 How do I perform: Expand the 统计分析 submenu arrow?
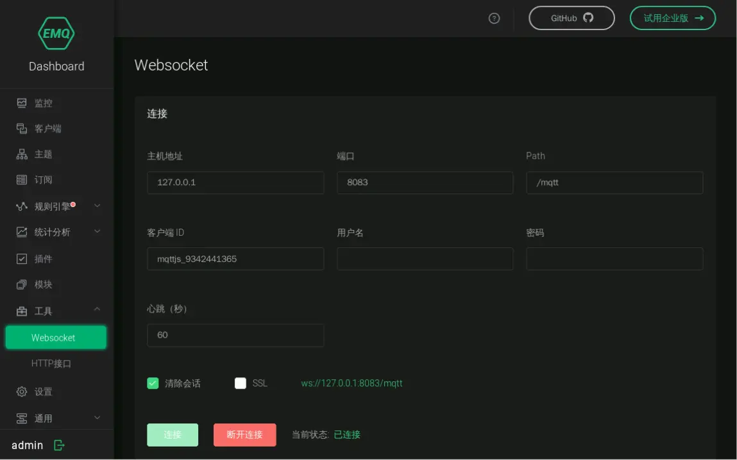click(97, 231)
